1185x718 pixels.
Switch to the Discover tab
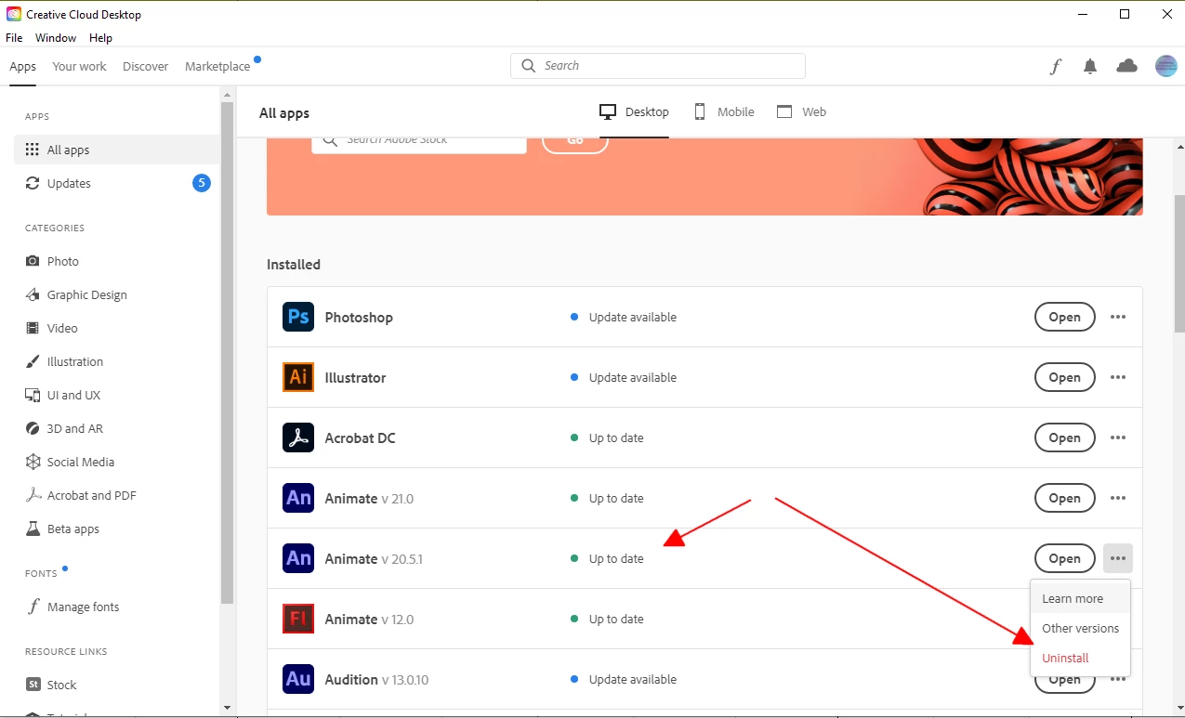point(146,66)
